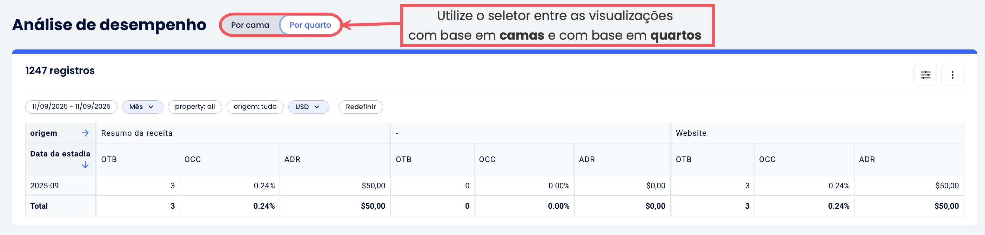Select the 2025-09 row label
985x235 pixels.
44,186
